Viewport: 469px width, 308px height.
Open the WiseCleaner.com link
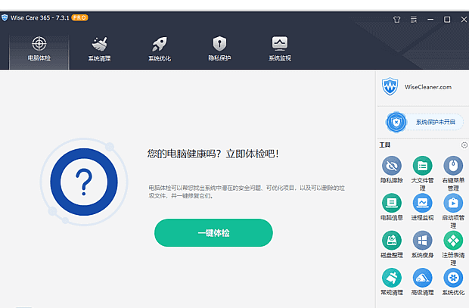click(428, 87)
